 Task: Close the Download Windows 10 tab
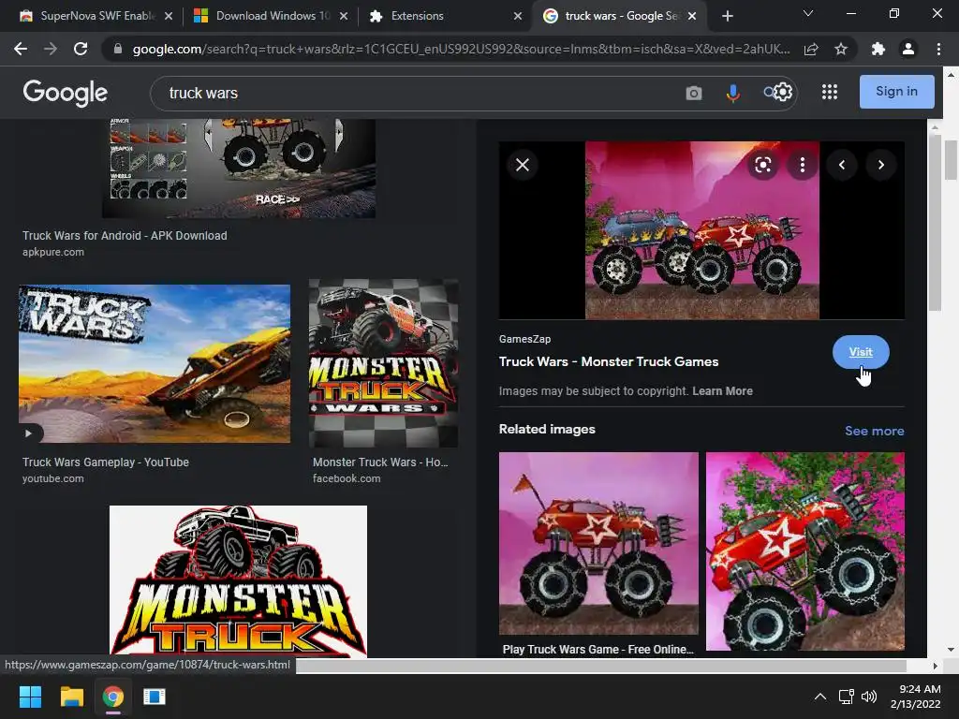point(344,16)
